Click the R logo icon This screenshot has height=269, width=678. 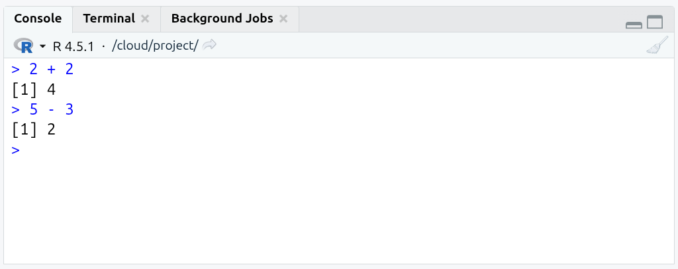pyautogui.click(x=24, y=46)
